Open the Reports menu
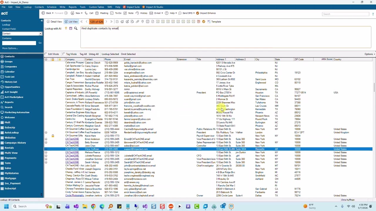The width and height of the screenshot is (376, 211). pos(73,7)
